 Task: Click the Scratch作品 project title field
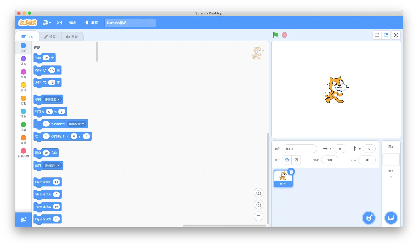(x=130, y=23)
